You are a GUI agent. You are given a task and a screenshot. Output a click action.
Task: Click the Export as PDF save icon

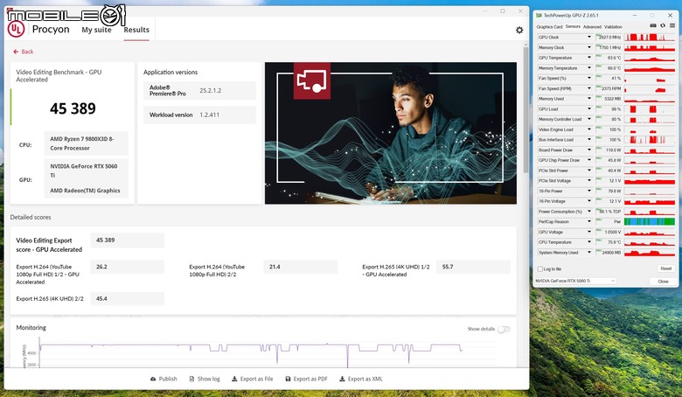(x=288, y=379)
